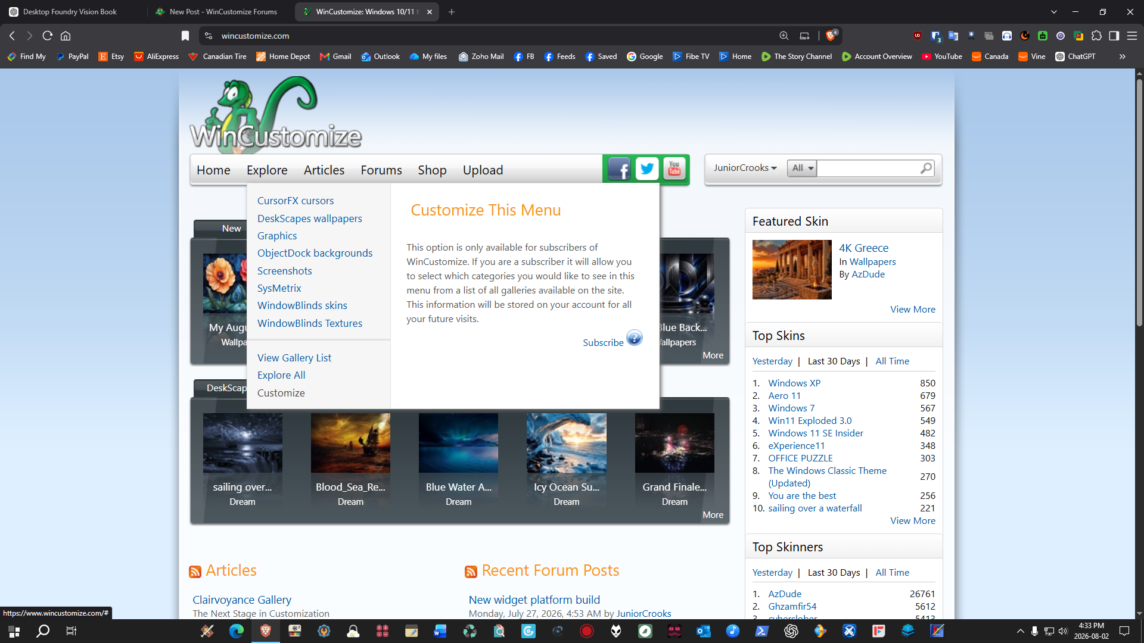This screenshot has height=643, width=1144.
Task: Select WindowBlinds skins in Explore menu
Action: (x=302, y=305)
